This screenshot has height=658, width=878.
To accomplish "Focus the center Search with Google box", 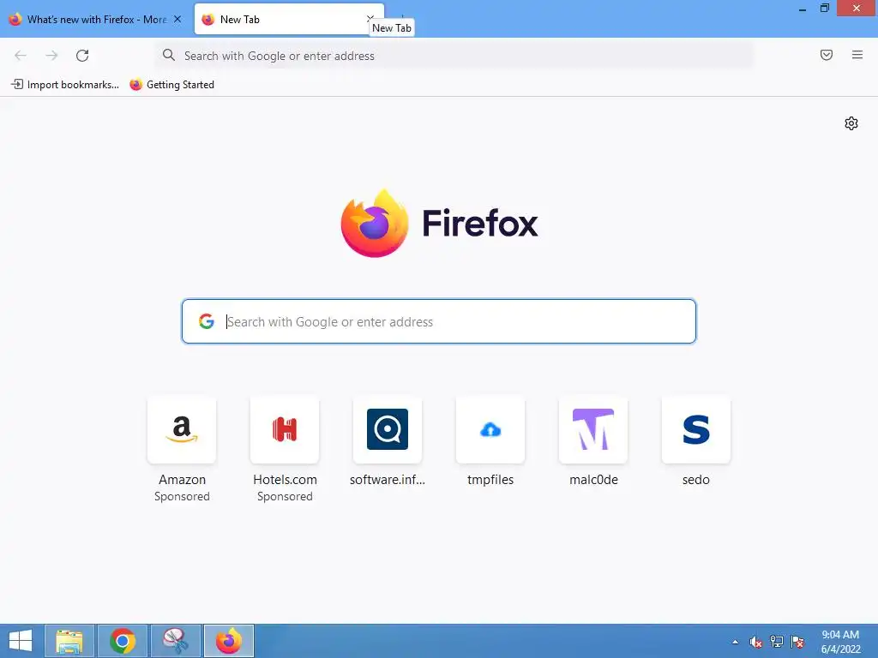I will click(438, 321).
